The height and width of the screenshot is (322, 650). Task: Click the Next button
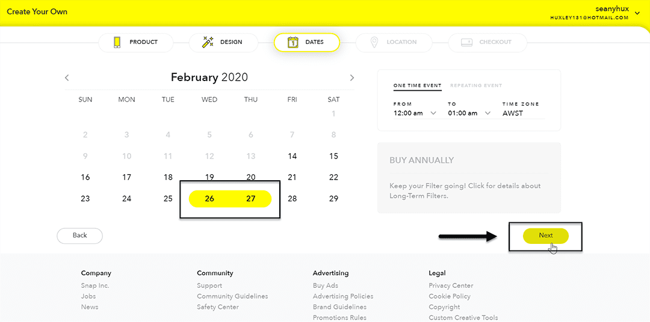tap(545, 235)
